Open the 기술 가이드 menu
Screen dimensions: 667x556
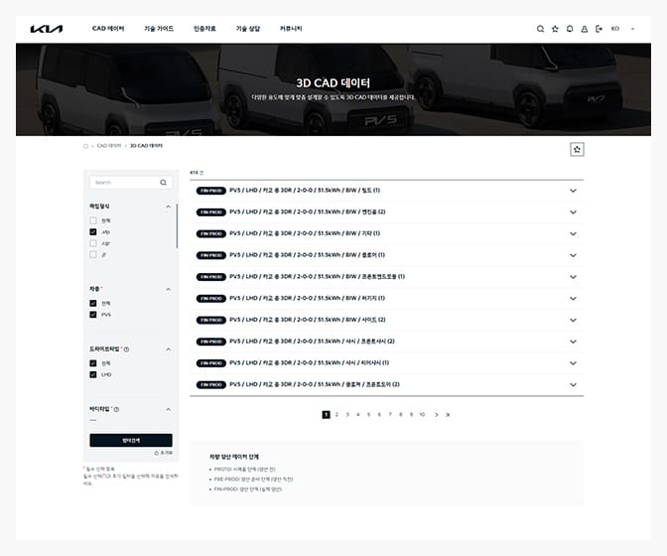(x=159, y=29)
